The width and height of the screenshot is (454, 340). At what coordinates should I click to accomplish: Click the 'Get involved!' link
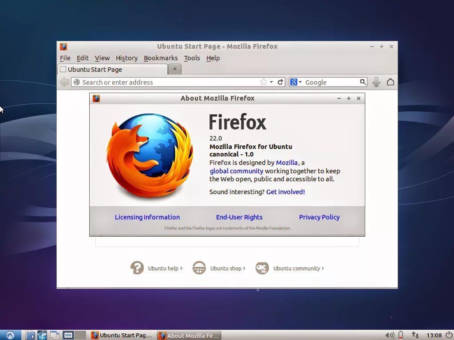pos(285,191)
